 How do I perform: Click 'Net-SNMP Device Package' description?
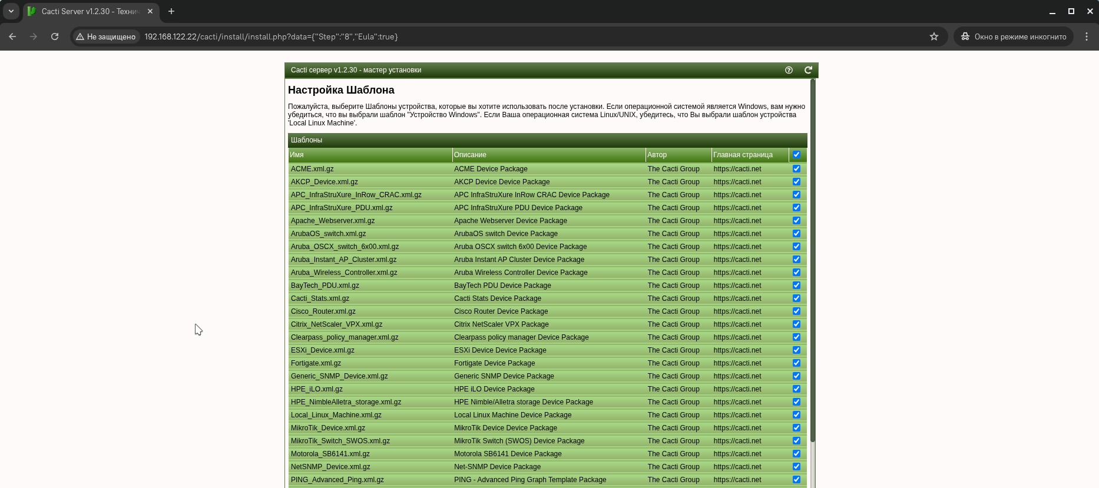coord(497,467)
